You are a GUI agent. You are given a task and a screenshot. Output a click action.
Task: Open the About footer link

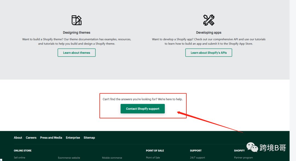18,138
